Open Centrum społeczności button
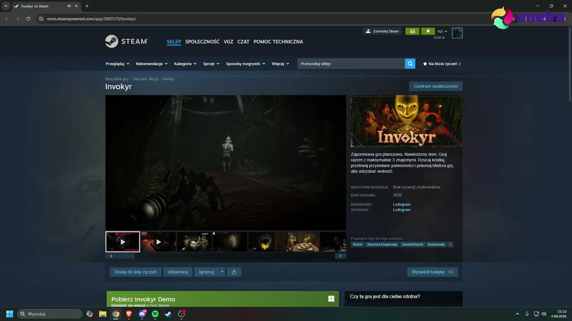 [436, 86]
